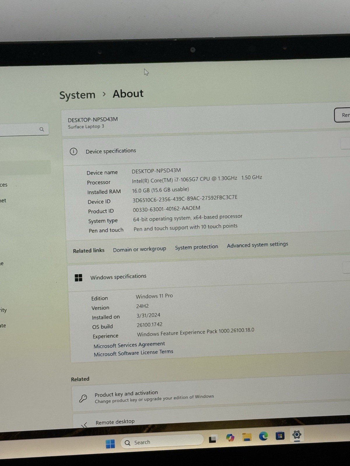The width and height of the screenshot is (350, 466).
Task: Click the Installed on date 3/31/2024
Action: point(148,315)
